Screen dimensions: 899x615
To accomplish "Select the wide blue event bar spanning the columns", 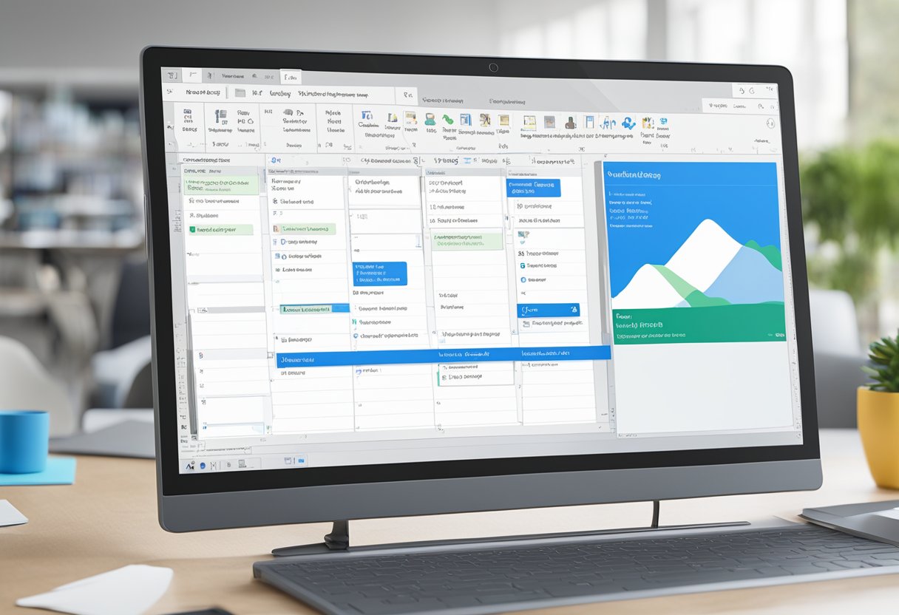I will point(444,354).
